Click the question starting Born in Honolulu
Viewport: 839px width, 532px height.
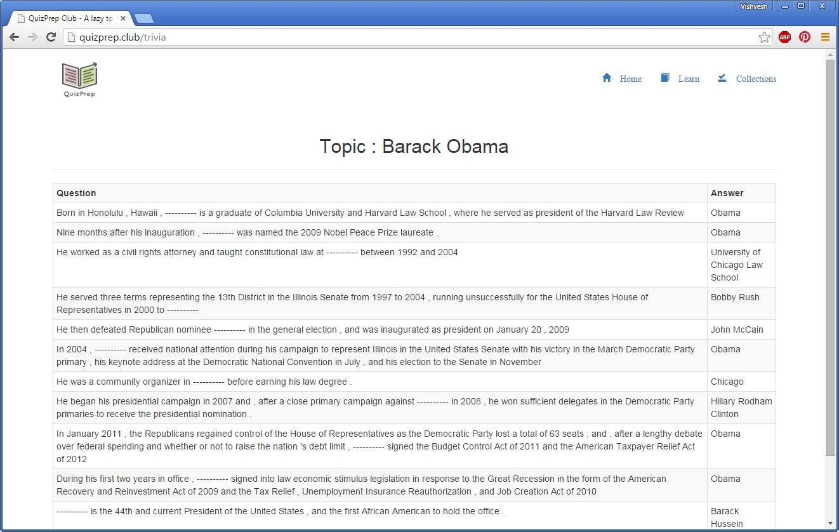click(x=380, y=213)
